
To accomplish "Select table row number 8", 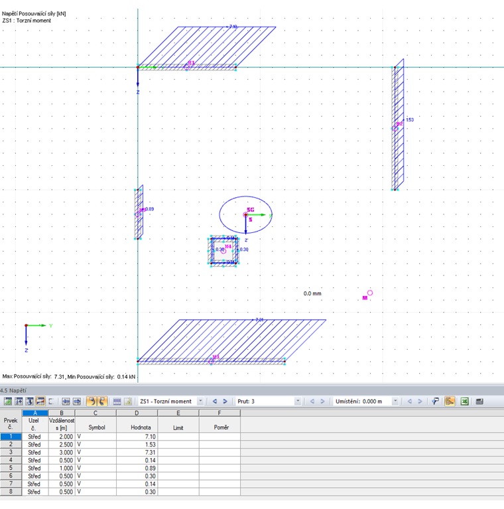I will pos(11,492).
